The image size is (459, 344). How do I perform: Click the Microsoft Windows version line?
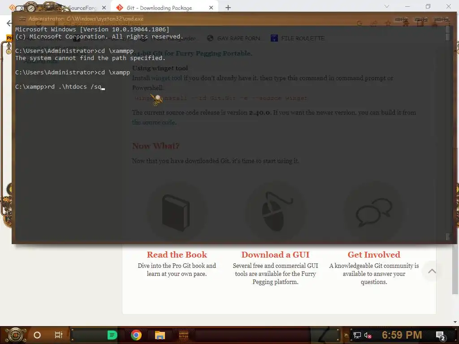(92, 29)
